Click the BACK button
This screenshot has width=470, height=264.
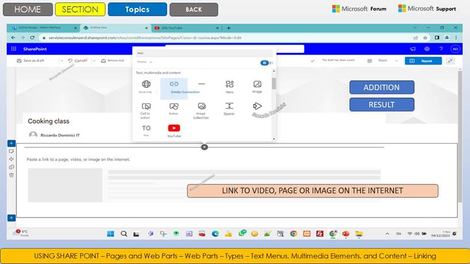click(x=194, y=9)
